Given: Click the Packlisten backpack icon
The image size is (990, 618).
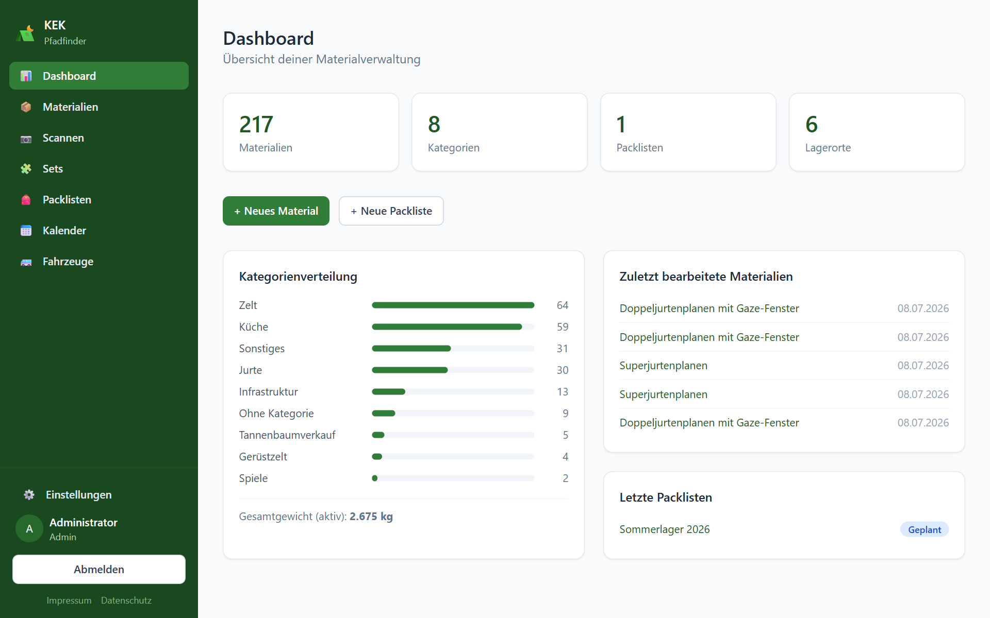Looking at the screenshot, I should pos(26,200).
